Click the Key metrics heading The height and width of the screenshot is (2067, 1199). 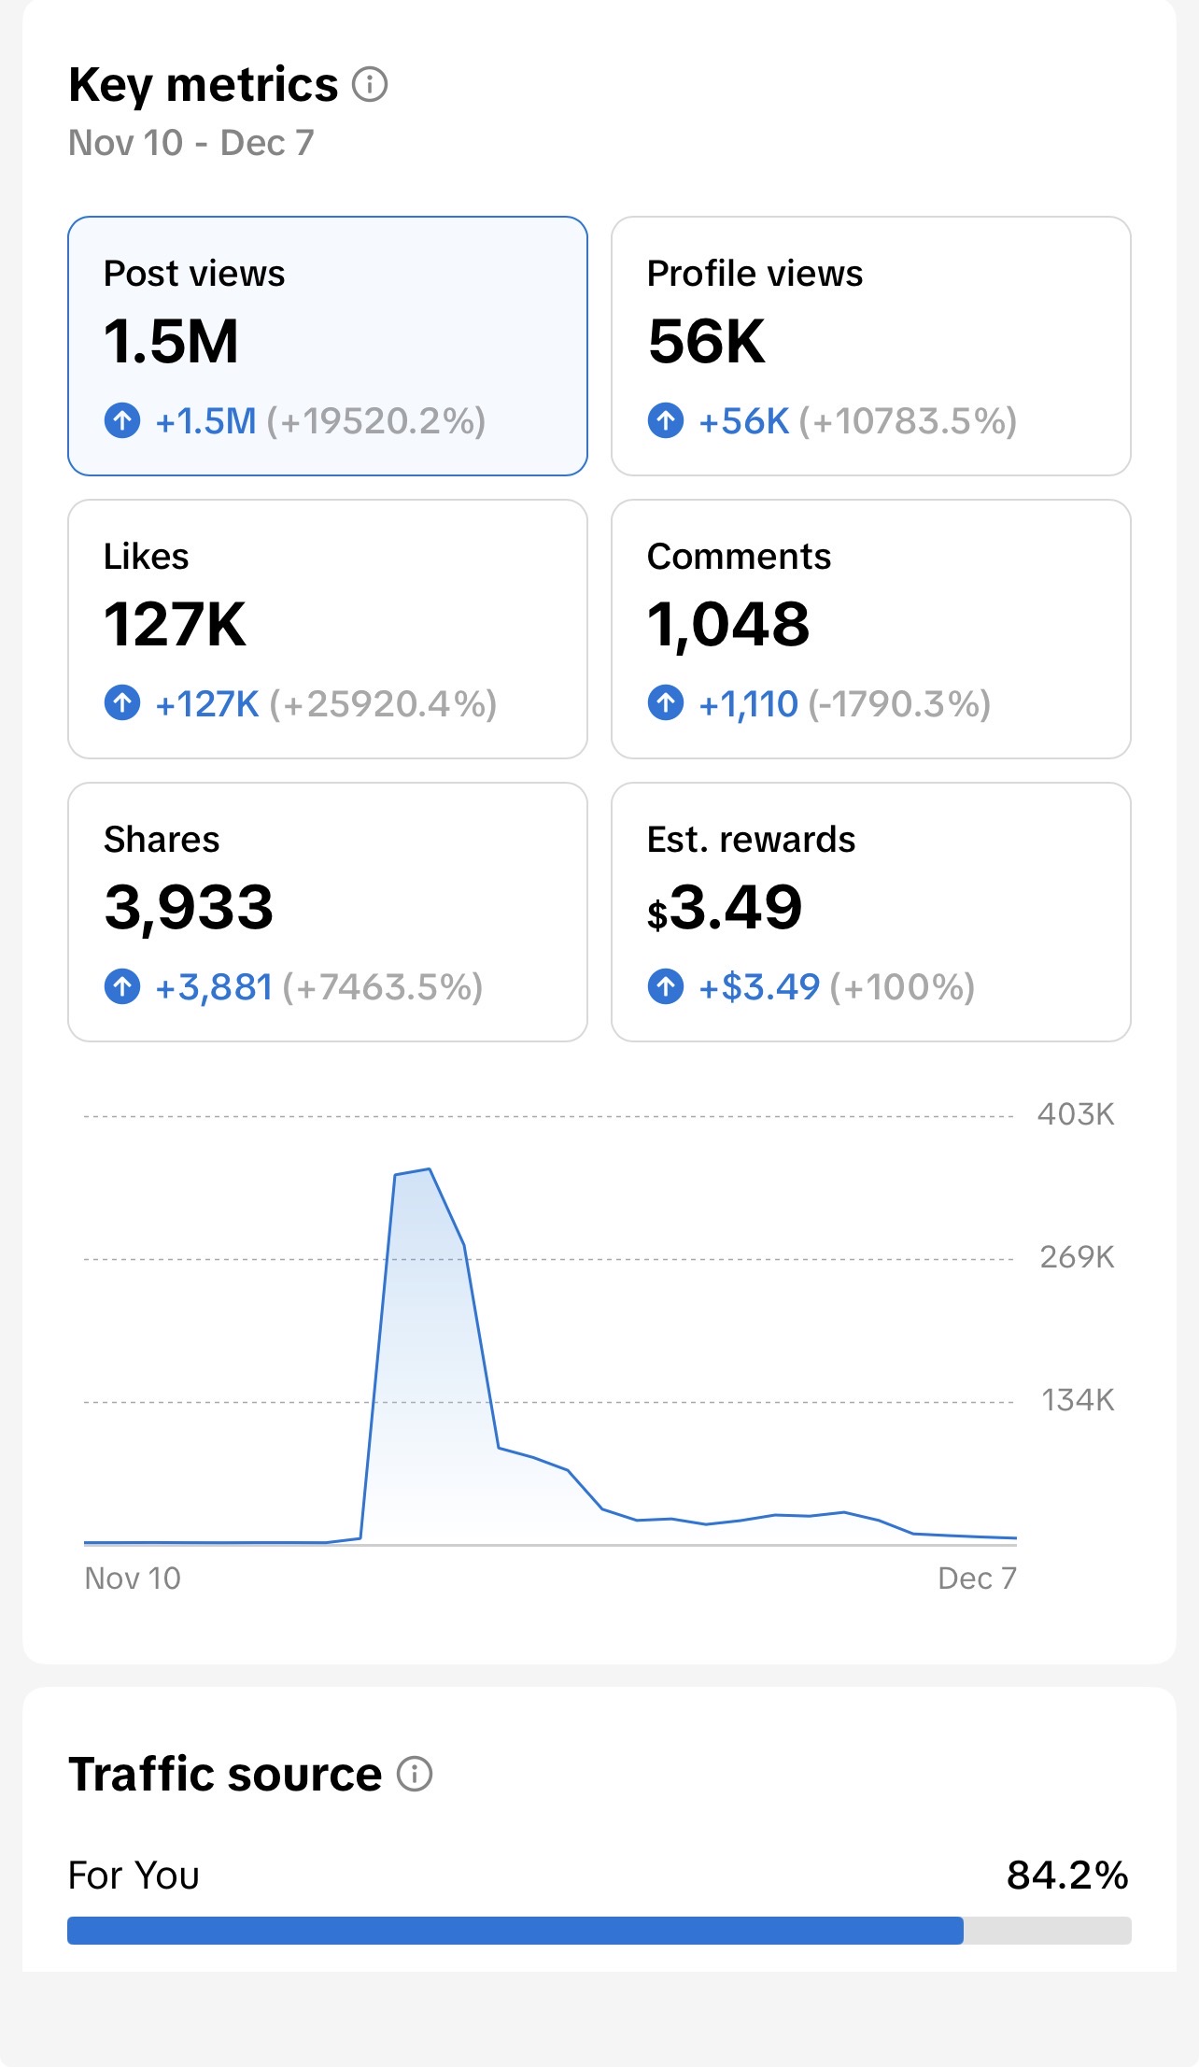[204, 85]
